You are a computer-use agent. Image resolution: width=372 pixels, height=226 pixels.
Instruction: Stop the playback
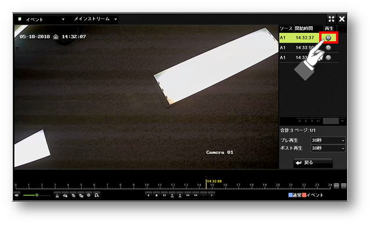coord(156,195)
